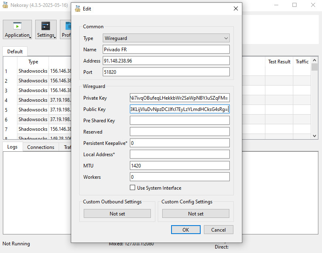Open Custom Outbound Settings Not set button
The height and width of the screenshot is (253, 322).
click(x=117, y=213)
